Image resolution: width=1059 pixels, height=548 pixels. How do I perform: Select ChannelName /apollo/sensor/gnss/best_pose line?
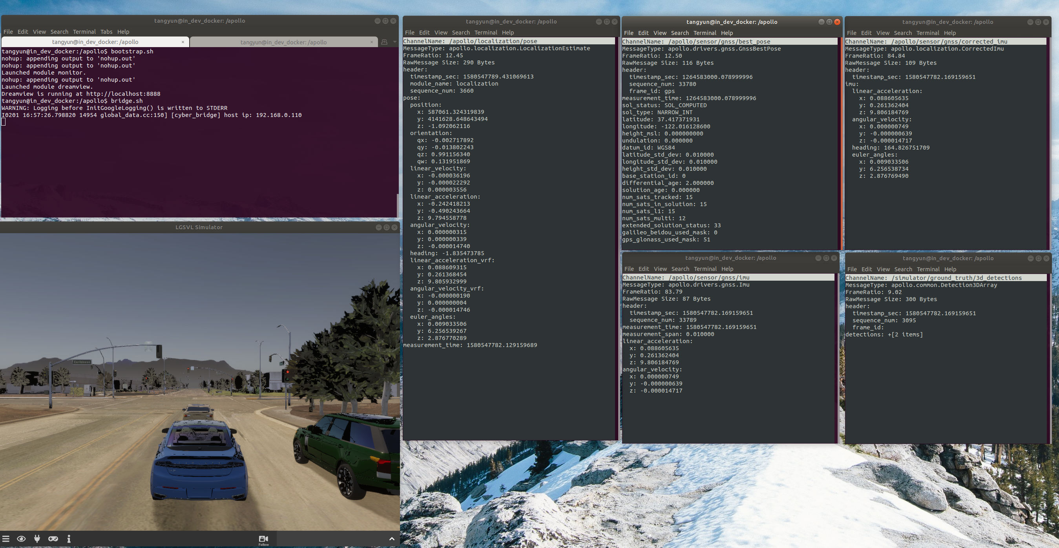[x=729, y=42]
